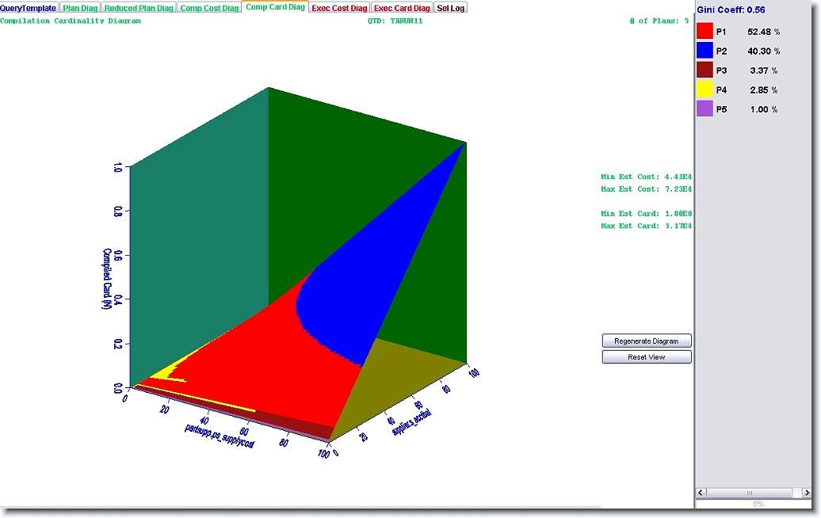Click the Comp Card Diag tab
The image size is (821, 518).
point(274,8)
